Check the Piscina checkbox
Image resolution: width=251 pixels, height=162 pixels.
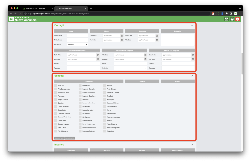point(104,85)
